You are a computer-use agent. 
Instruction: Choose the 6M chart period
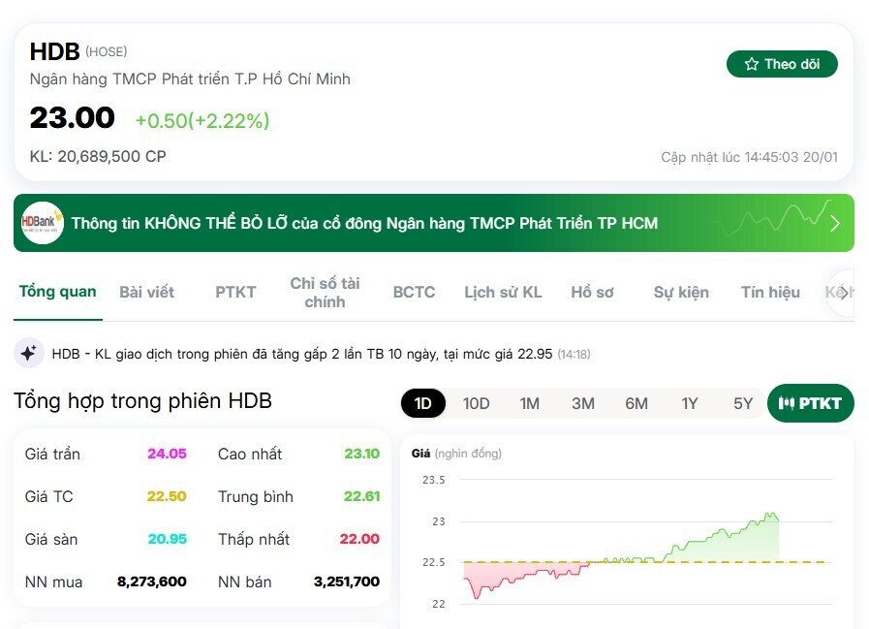pyautogui.click(x=636, y=403)
